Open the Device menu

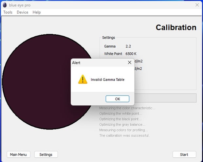point(23,12)
